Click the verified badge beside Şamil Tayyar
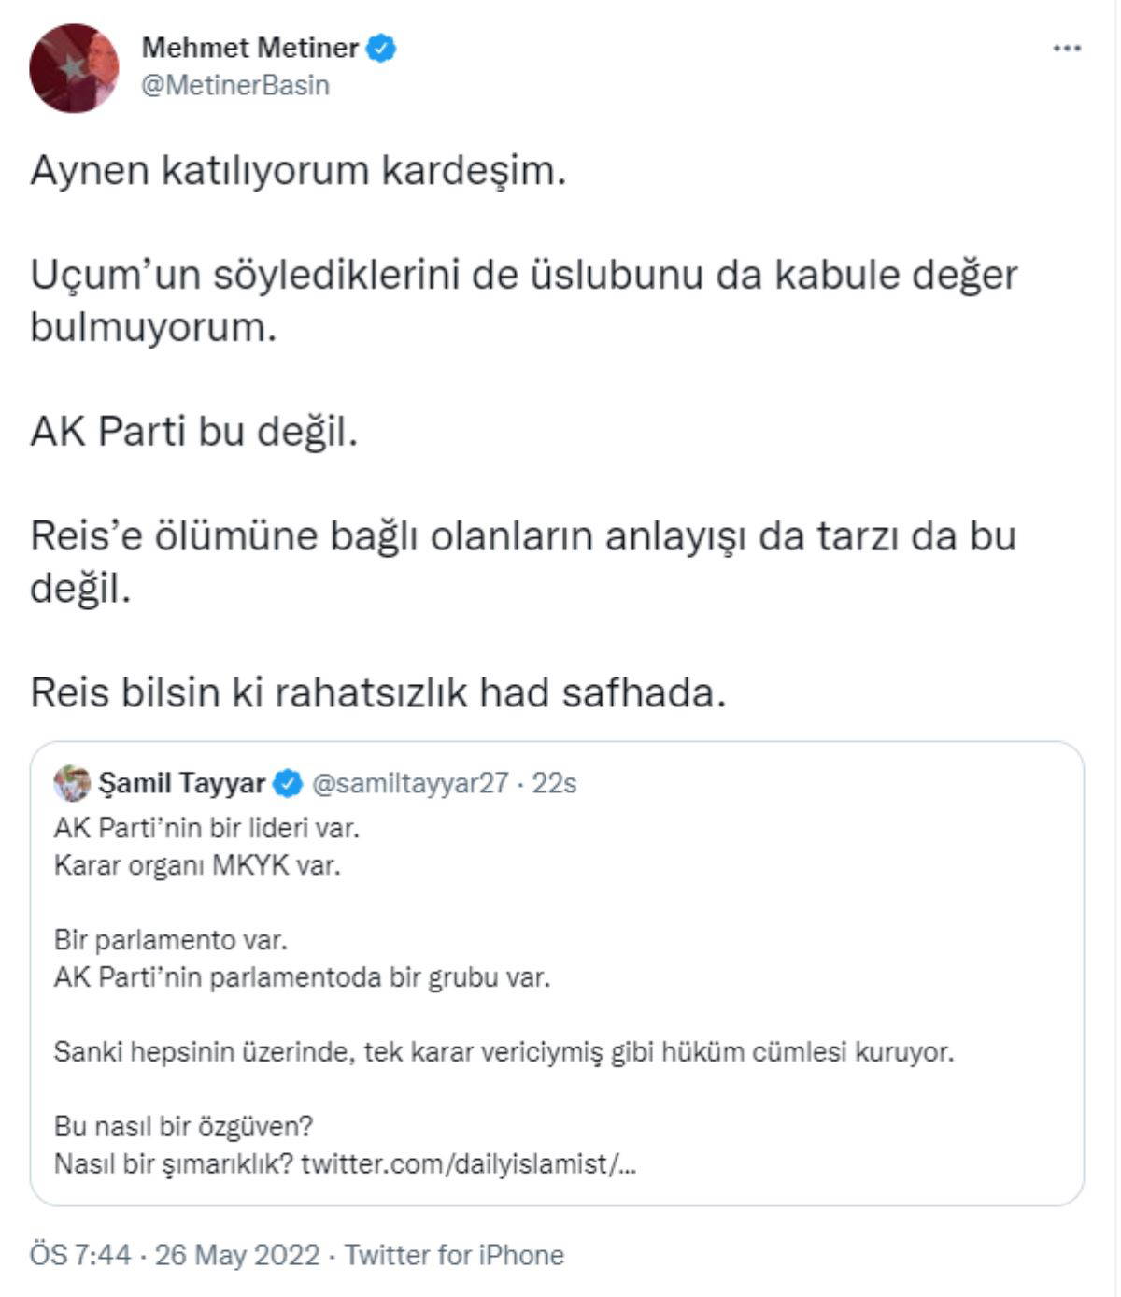The width and height of the screenshot is (1121, 1297). pyautogui.click(x=288, y=784)
